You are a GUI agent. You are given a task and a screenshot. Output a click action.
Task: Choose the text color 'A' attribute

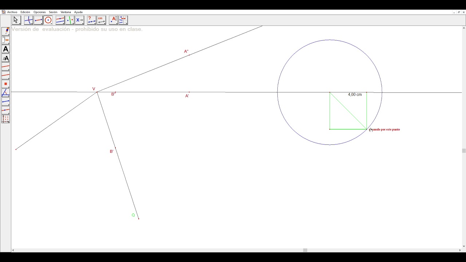[6, 49]
